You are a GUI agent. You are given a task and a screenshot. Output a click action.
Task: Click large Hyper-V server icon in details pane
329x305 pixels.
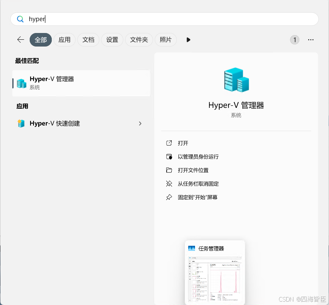point(236,80)
